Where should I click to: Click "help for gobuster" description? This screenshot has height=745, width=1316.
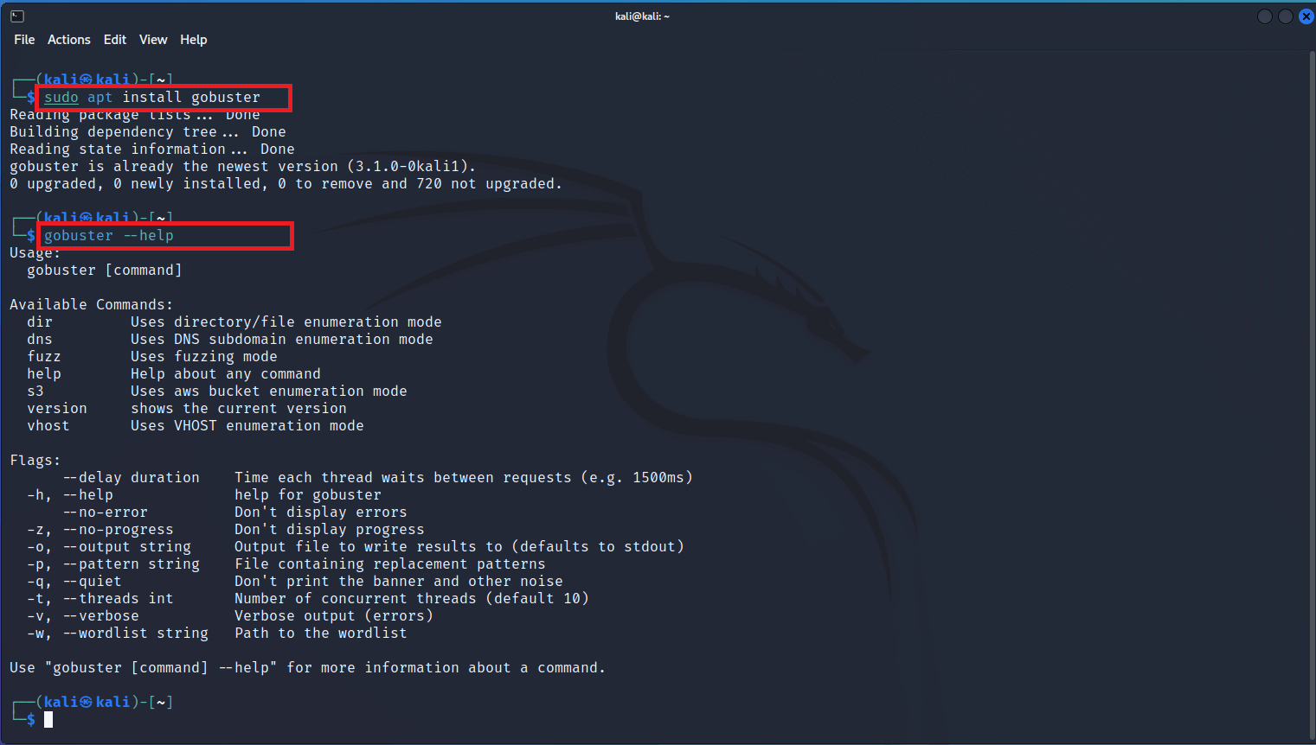point(308,495)
